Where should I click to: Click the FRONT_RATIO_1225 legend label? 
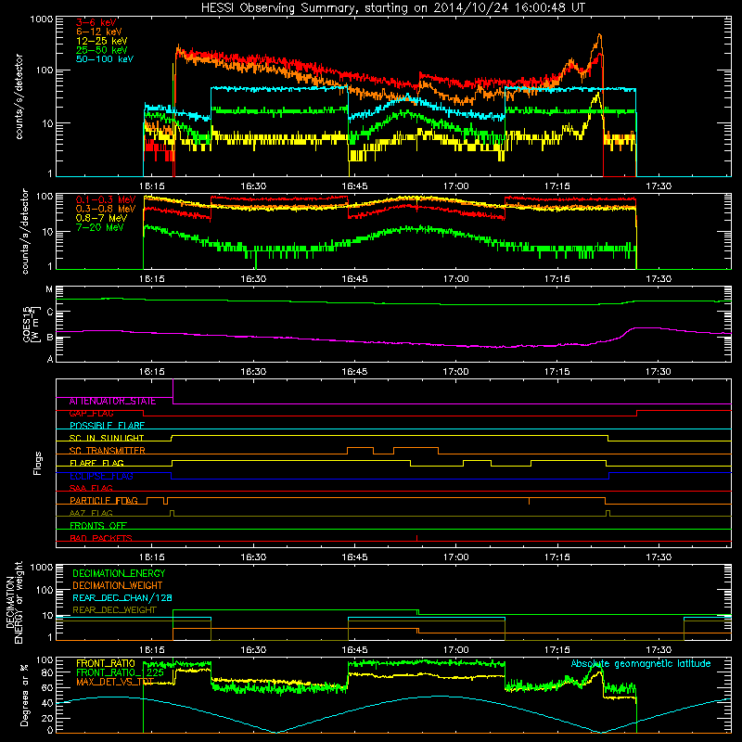121,673
